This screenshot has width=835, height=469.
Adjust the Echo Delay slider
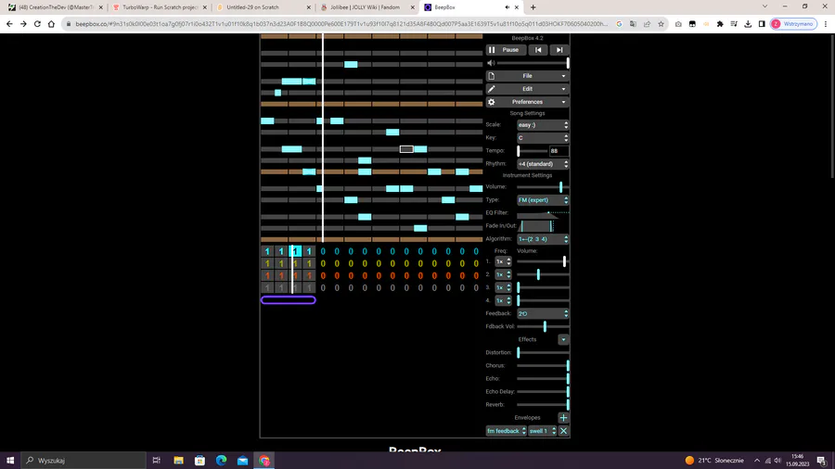point(543,392)
